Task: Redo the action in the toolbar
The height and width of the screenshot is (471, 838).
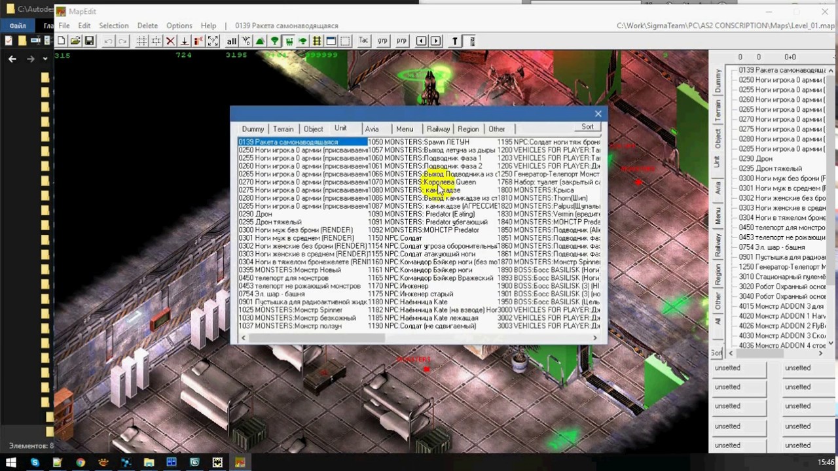Action: click(x=122, y=41)
